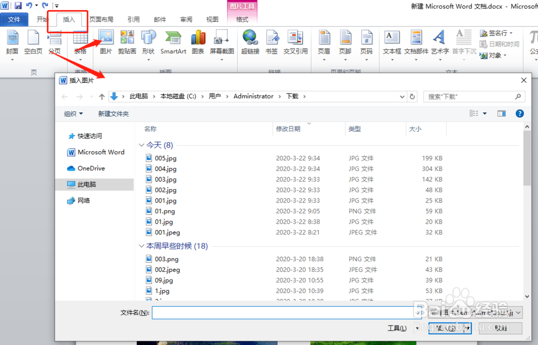Open the 图片 insert picture tool
Image resolution: width=538 pixels, height=345 pixels.
click(105, 42)
